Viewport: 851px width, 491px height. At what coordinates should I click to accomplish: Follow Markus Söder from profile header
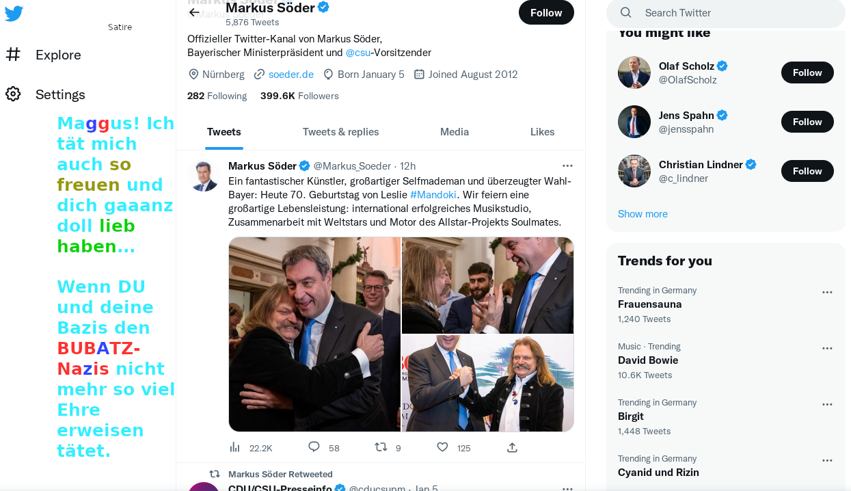546,12
